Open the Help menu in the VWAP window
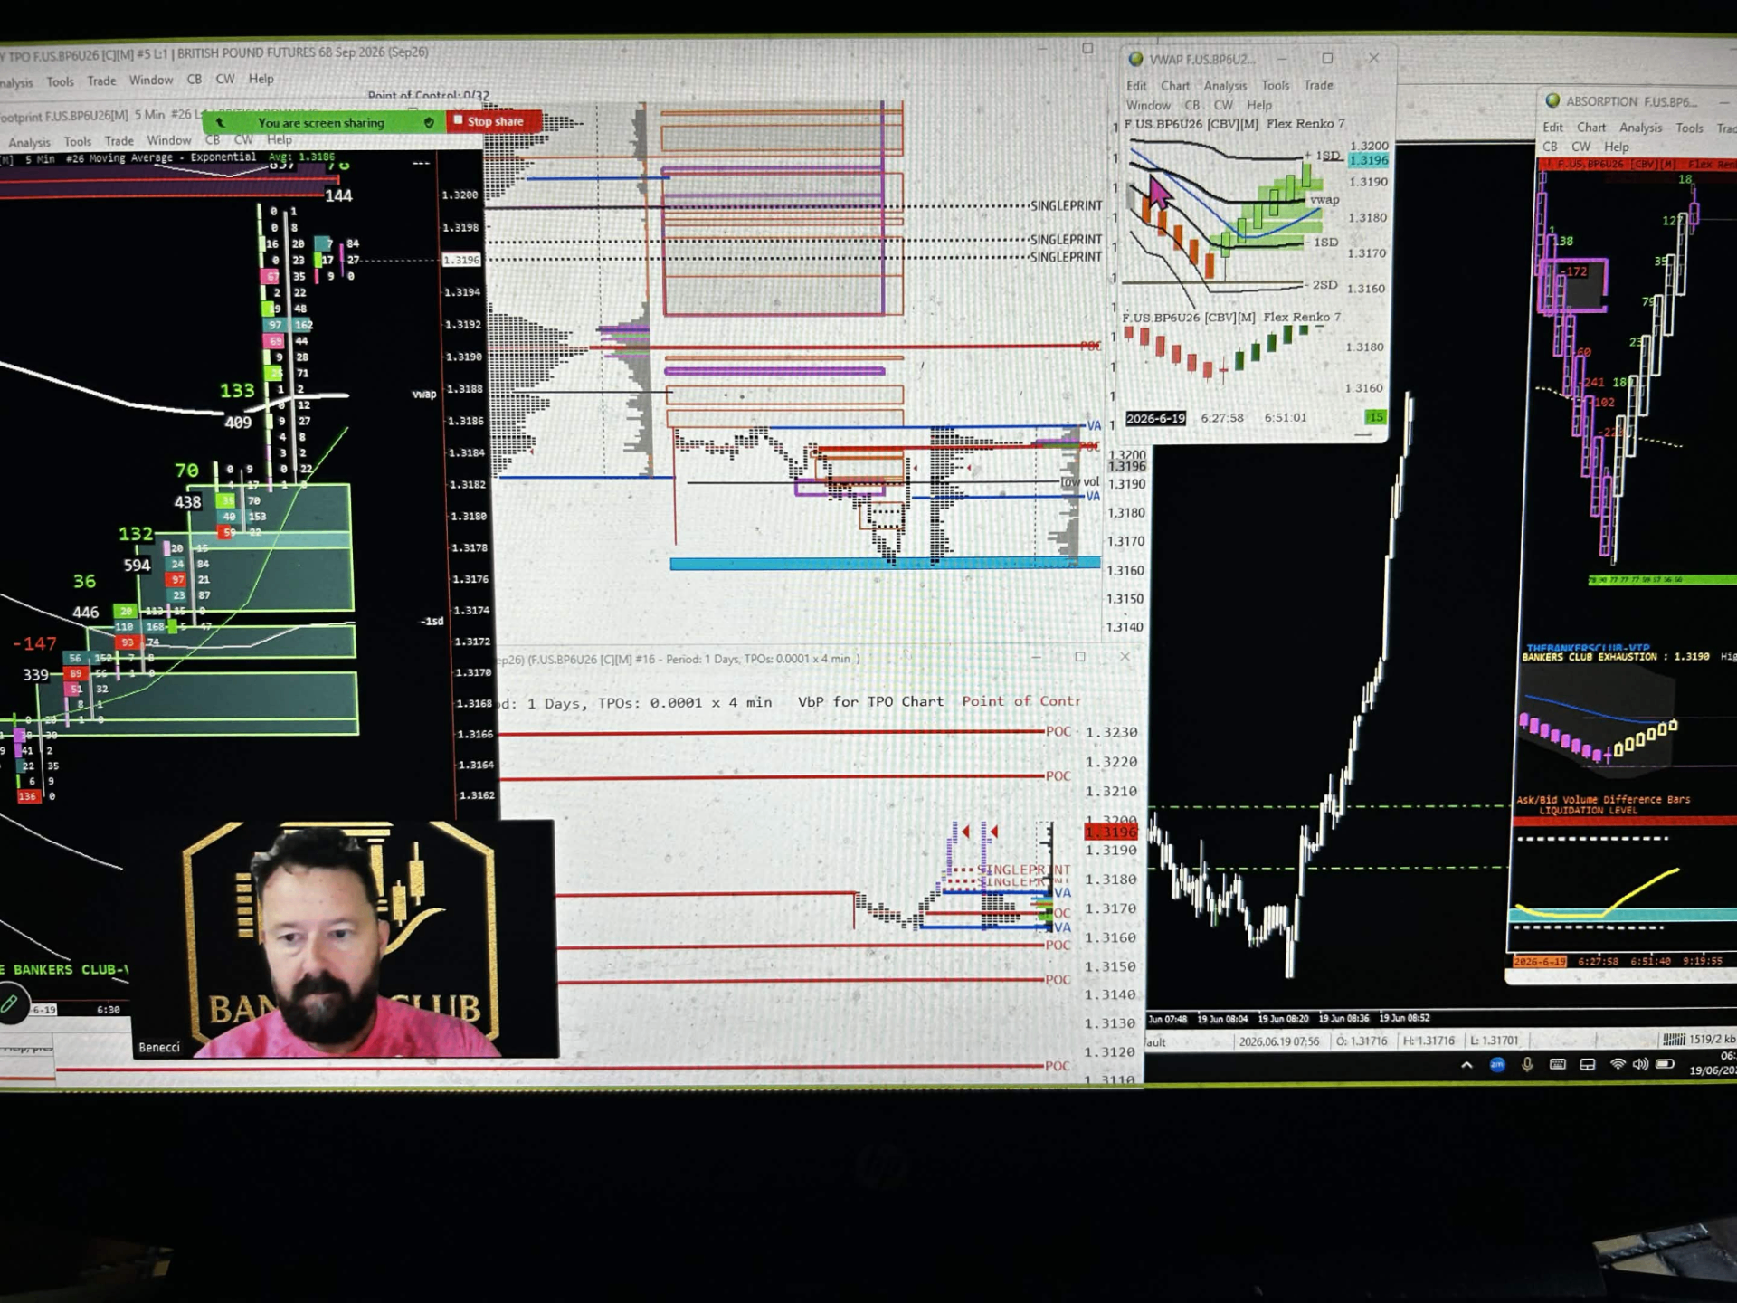 pos(1259,105)
